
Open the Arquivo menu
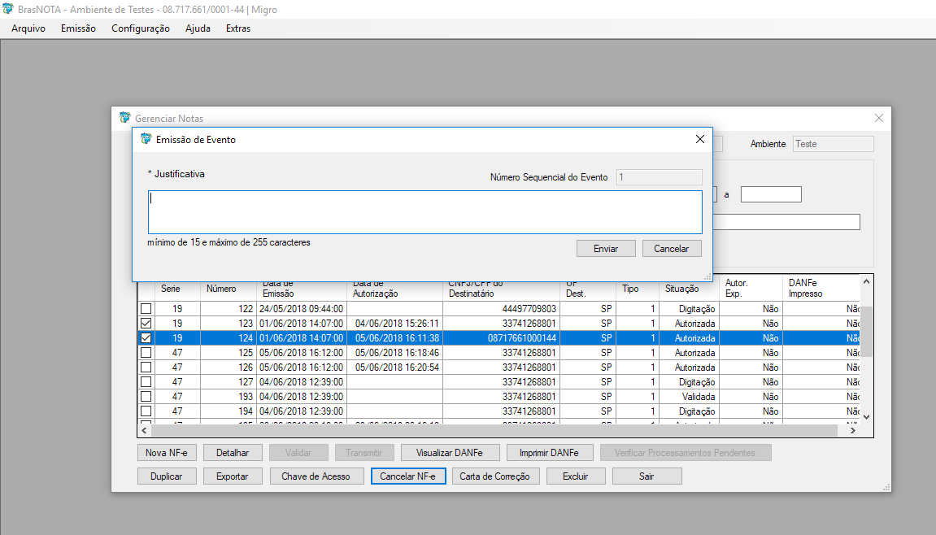pos(28,28)
